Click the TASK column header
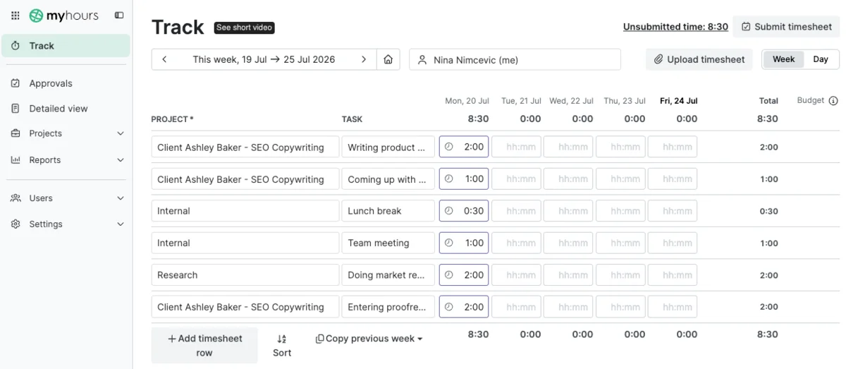The width and height of the screenshot is (846, 369). (352, 119)
